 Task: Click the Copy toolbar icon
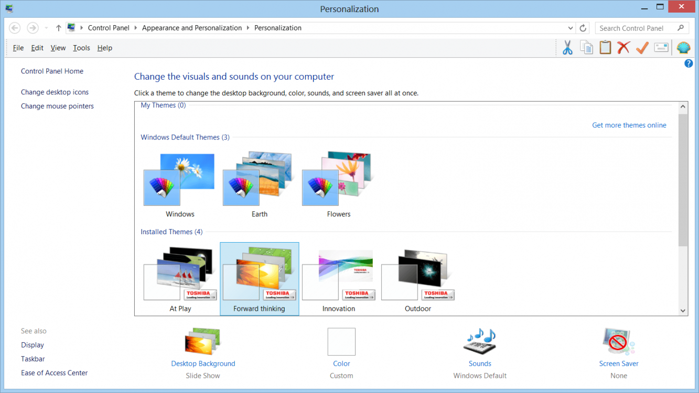[x=586, y=48]
